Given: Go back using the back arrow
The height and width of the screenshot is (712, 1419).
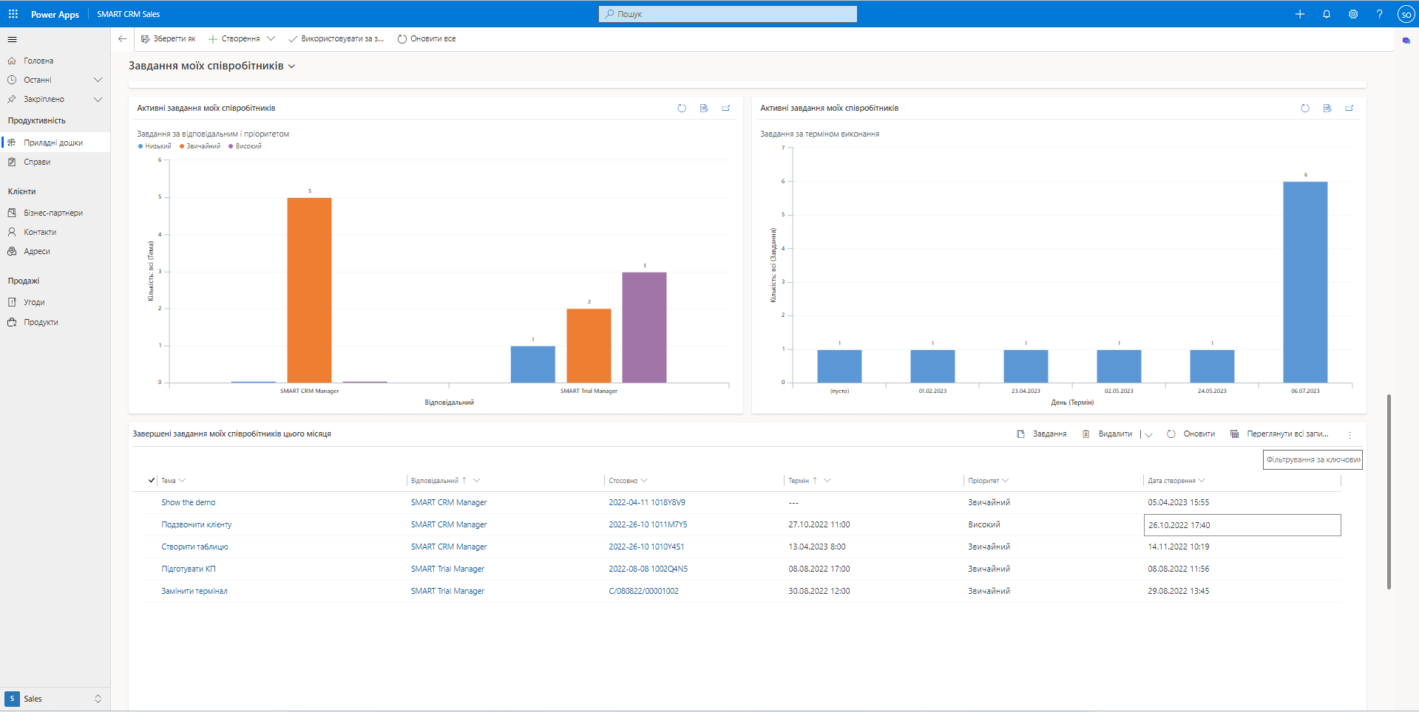Looking at the screenshot, I should click(123, 39).
